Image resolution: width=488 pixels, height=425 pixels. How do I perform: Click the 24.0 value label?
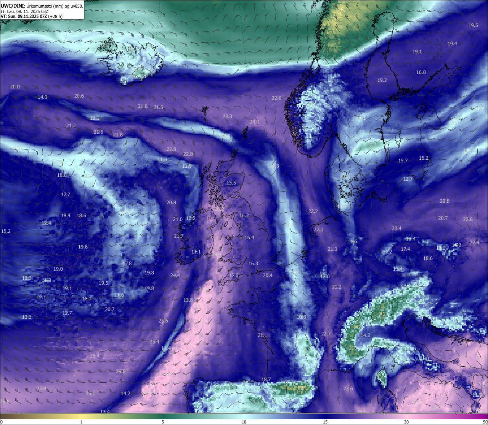click(x=254, y=122)
